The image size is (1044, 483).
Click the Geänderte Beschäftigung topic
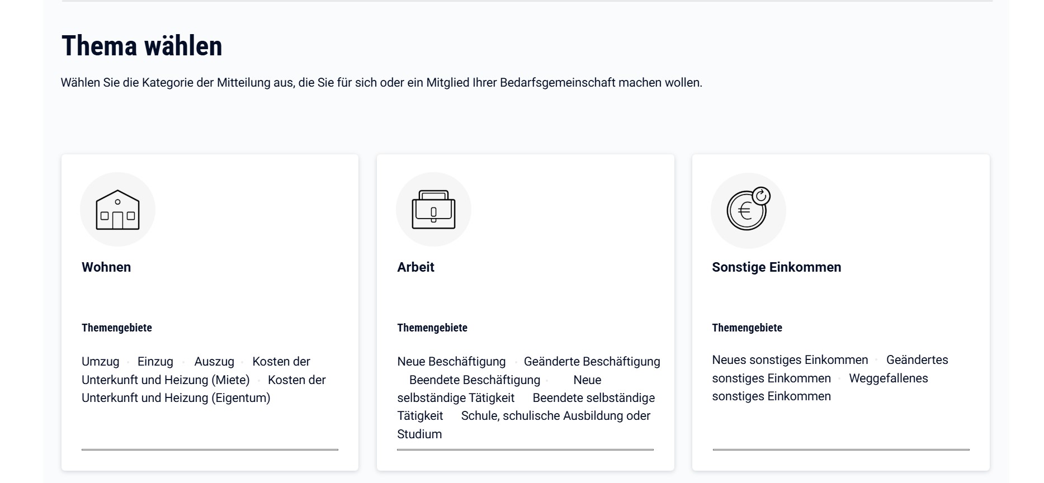(x=592, y=362)
